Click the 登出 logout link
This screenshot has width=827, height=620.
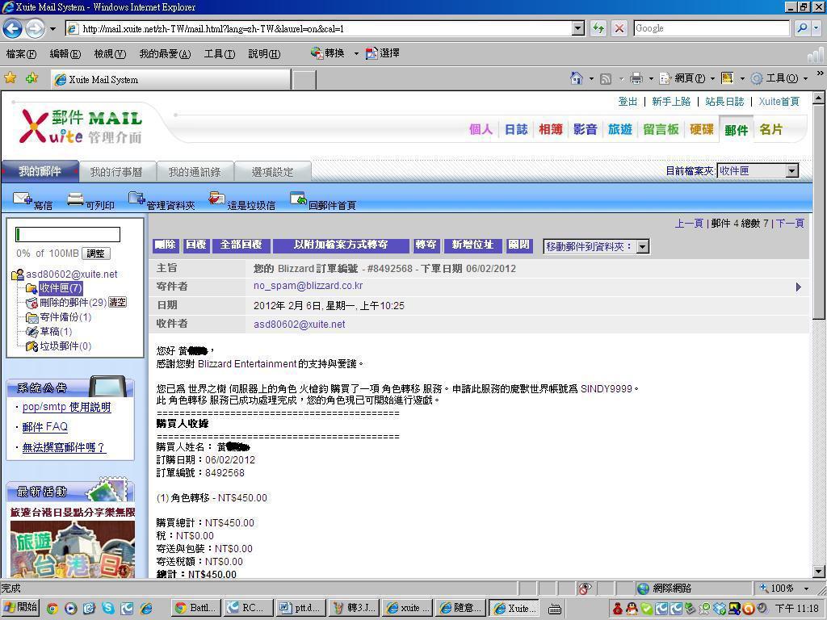628,101
